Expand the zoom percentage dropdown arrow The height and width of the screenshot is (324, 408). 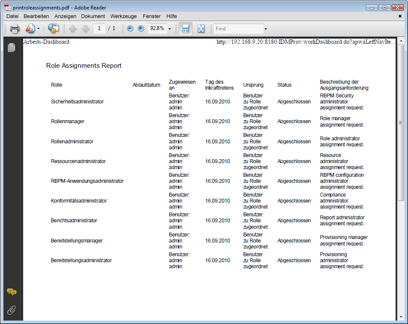coord(170,29)
